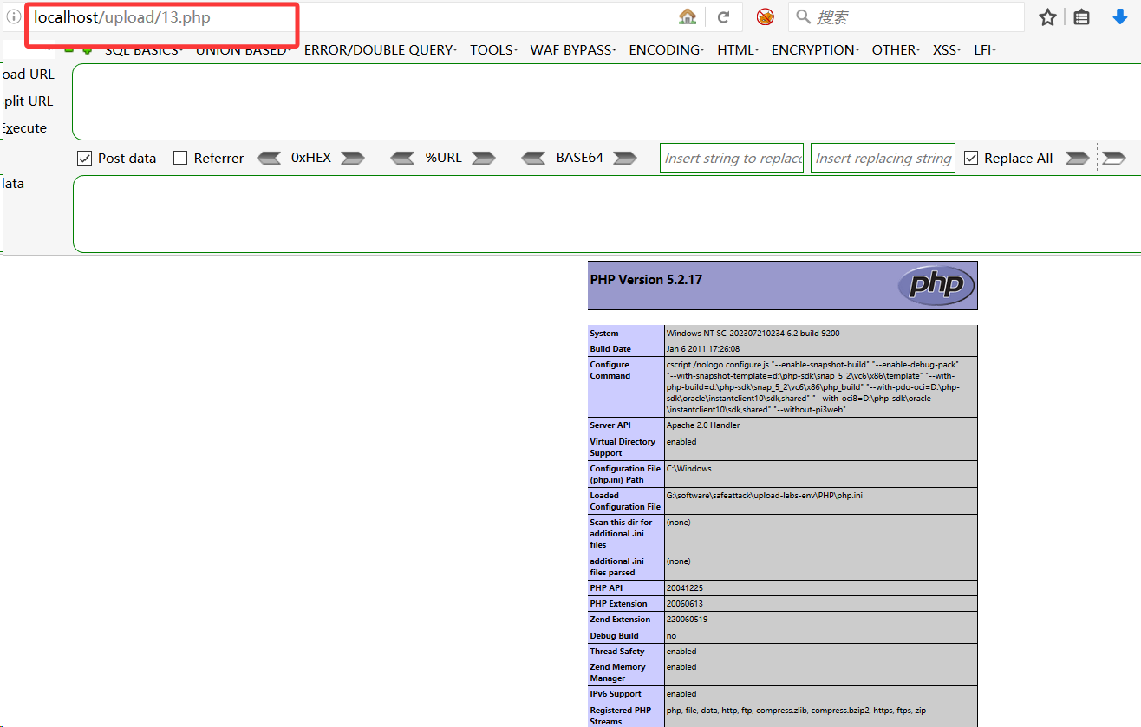Screen dimensions: 1141x727
Task: Click the left arrow beside 0xHEX
Action: (x=270, y=158)
